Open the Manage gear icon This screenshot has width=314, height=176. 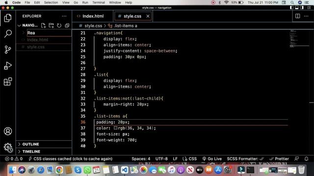pyautogui.click(x=8, y=148)
